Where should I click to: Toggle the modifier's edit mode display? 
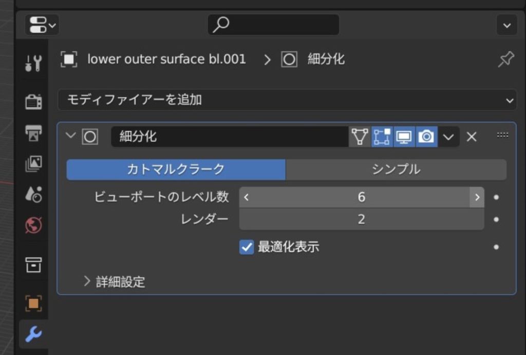coord(382,137)
